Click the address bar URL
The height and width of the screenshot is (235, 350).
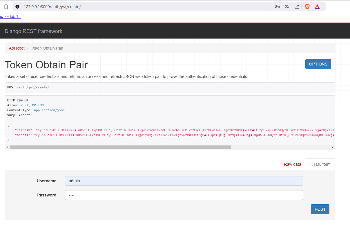coord(52,7)
